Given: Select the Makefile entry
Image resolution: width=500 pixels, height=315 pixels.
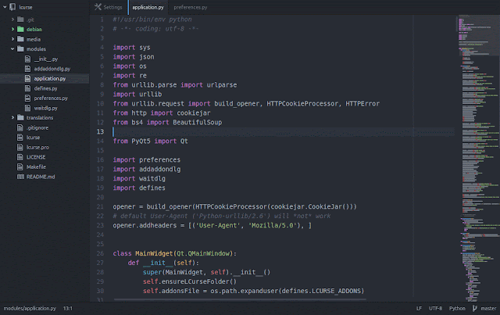Looking at the screenshot, I should pos(36,166).
